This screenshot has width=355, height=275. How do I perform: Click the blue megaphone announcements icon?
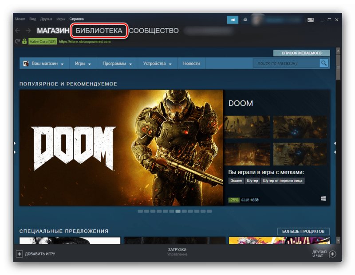(x=233, y=20)
